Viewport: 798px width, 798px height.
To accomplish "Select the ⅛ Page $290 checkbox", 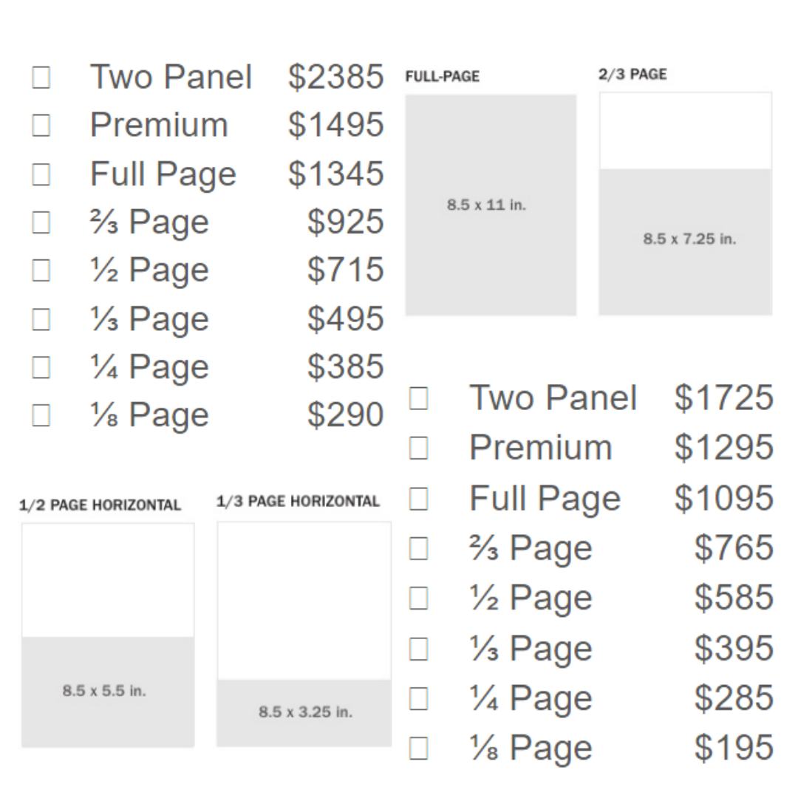I will [41, 415].
